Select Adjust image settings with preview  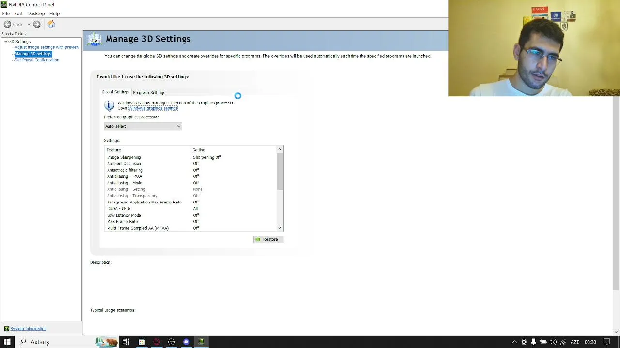point(47,47)
